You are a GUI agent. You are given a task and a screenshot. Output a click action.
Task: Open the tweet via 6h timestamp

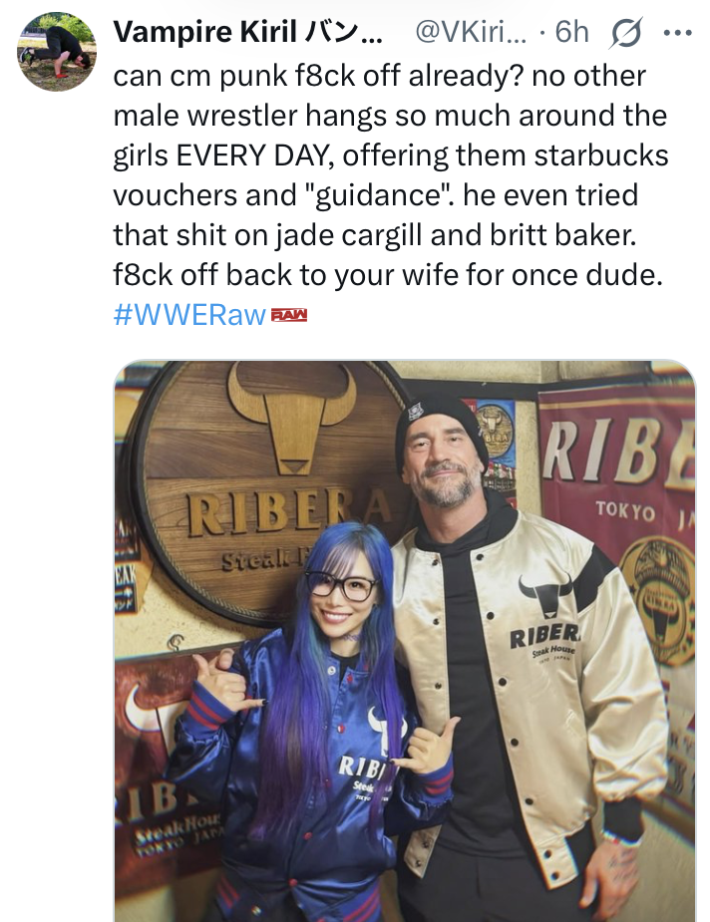(x=571, y=32)
